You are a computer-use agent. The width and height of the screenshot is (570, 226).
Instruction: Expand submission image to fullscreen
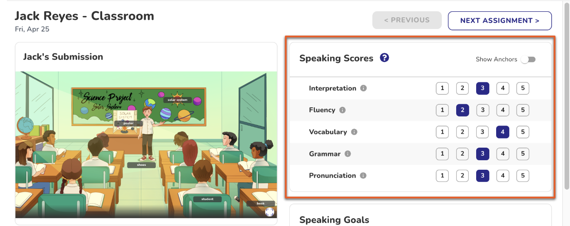pos(269,212)
